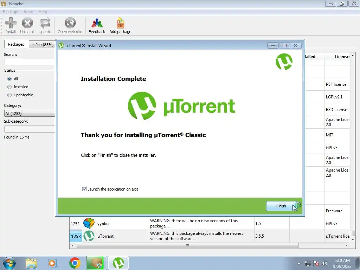This screenshot has width=360, height=270.
Task: Click the Npackd title bar app icon
Action: pyautogui.click(x=3, y=4)
